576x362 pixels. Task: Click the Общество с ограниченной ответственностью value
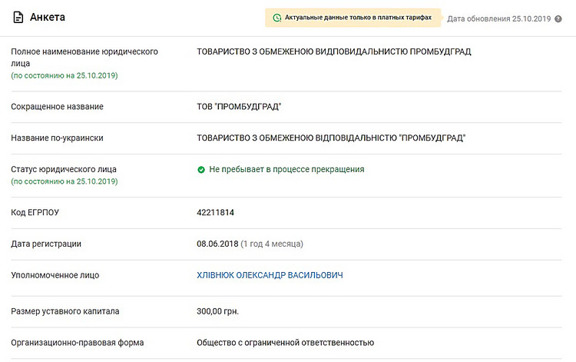click(285, 342)
